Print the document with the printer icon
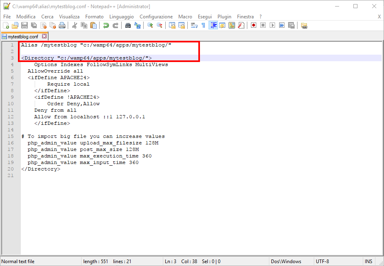Screen dimensions: 384x266 [x=62, y=25]
